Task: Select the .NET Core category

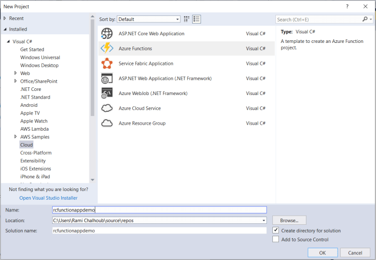Action: coord(31,89)
